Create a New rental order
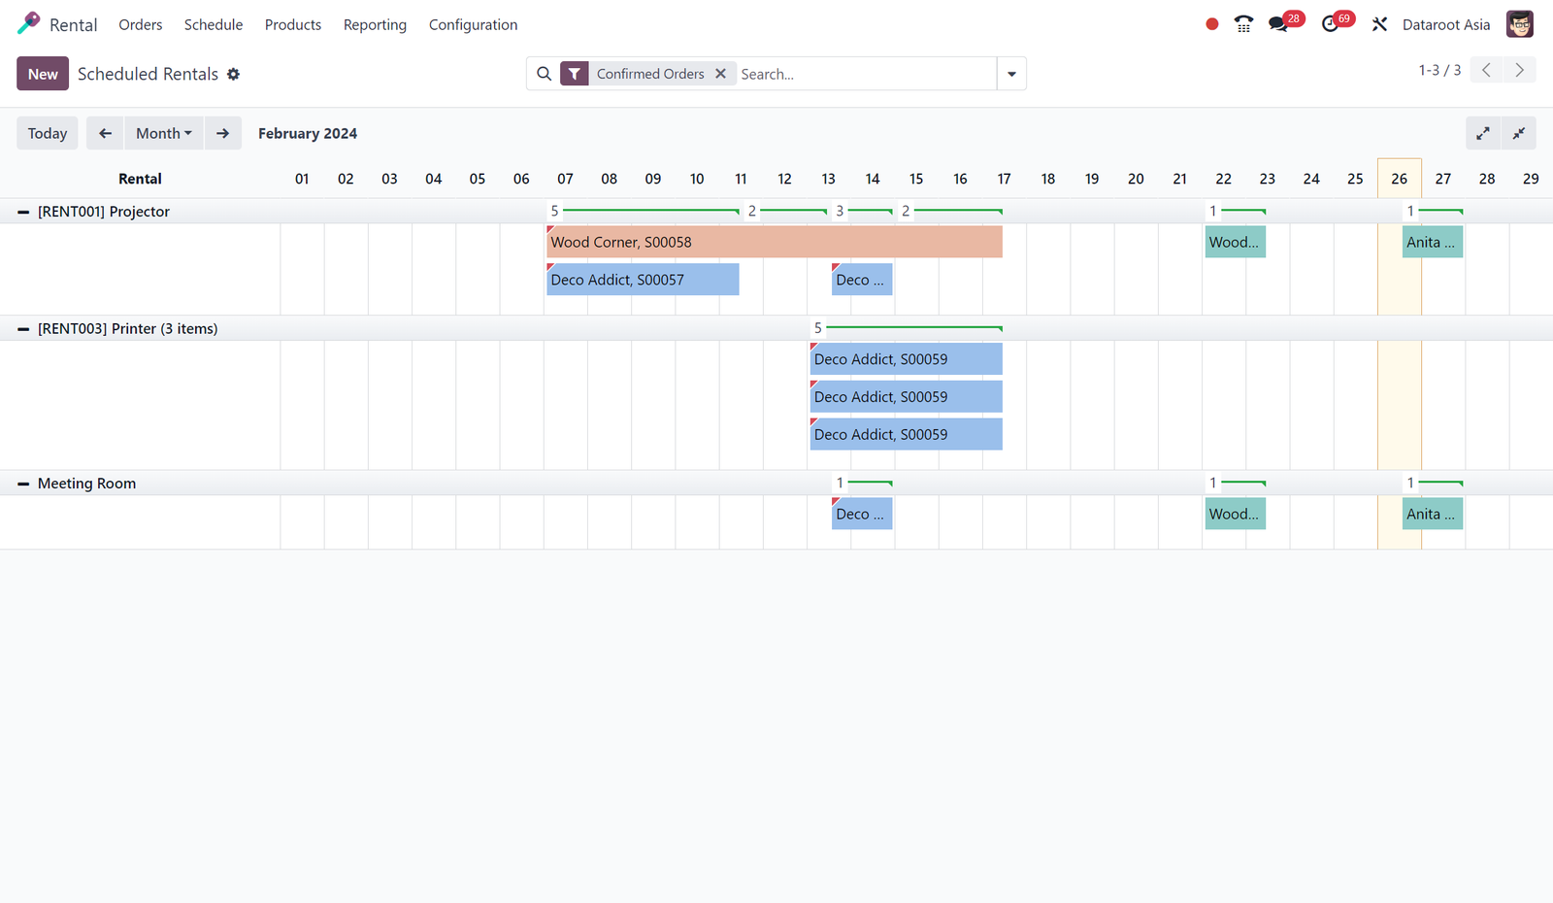This screenshot has width=1553, height=903. 43,74
